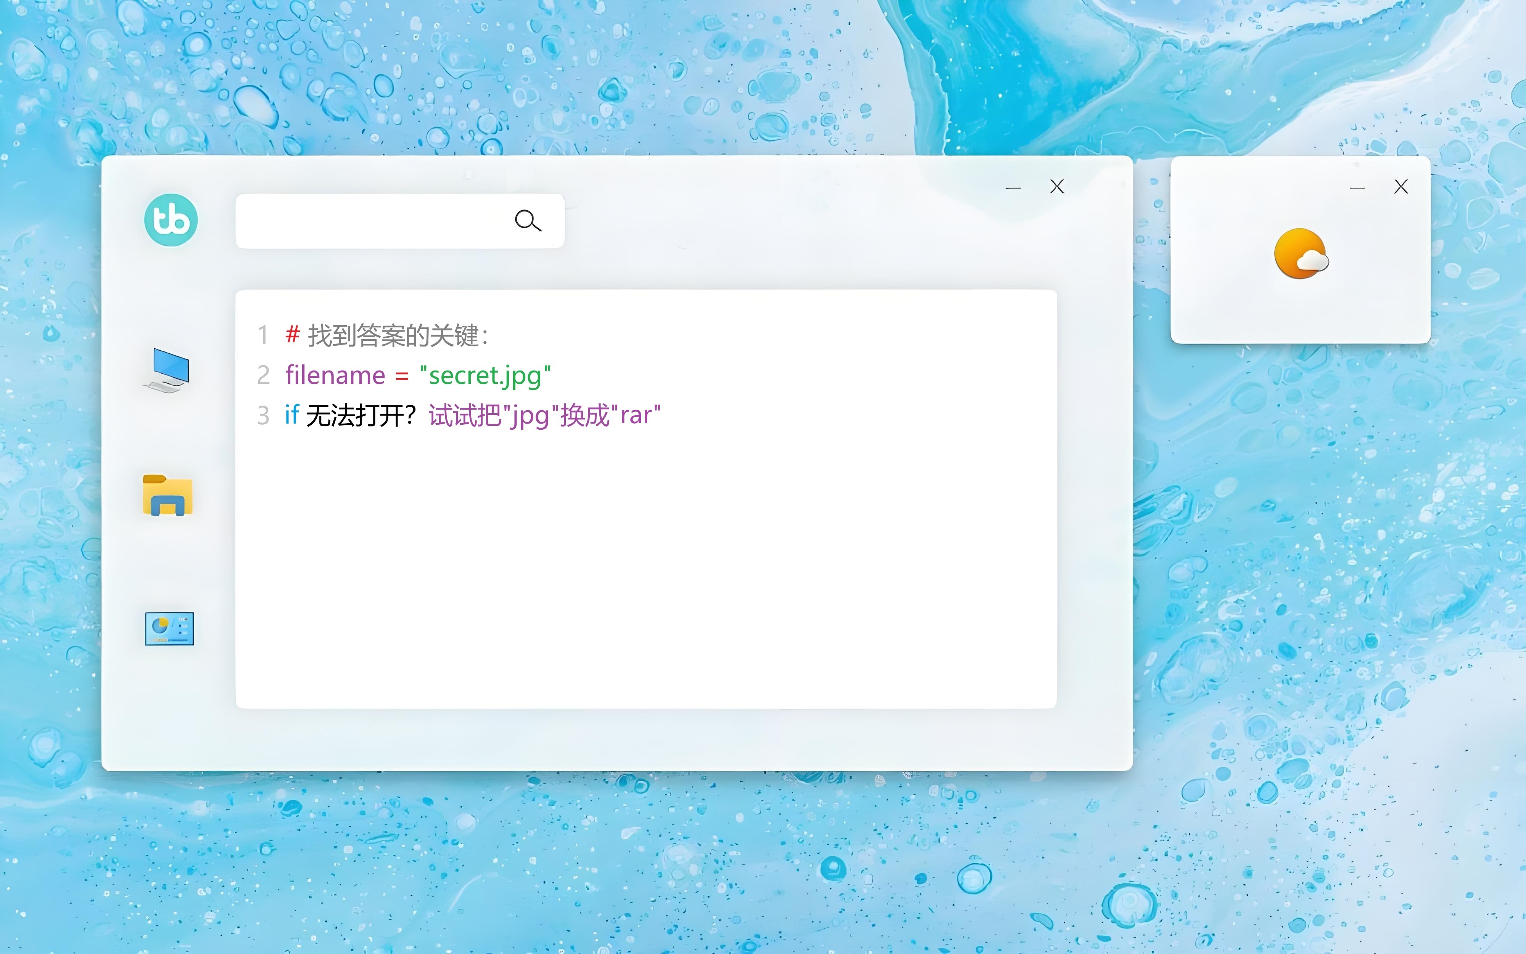The image size is (1526, 954).
Task: Click the filename variable on line 2
Action: point(335,375)
